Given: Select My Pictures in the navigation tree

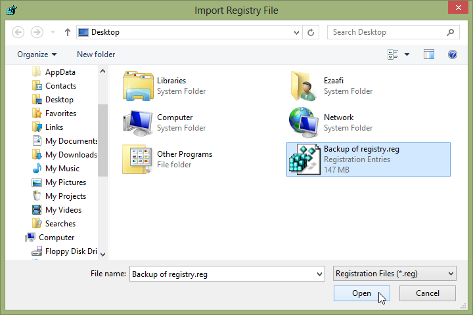Looking at the screenshot, I should coord(65,182).
